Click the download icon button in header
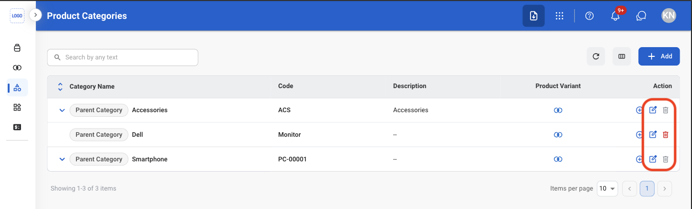The width and height of the screenshot is (692, 209). 534,16
